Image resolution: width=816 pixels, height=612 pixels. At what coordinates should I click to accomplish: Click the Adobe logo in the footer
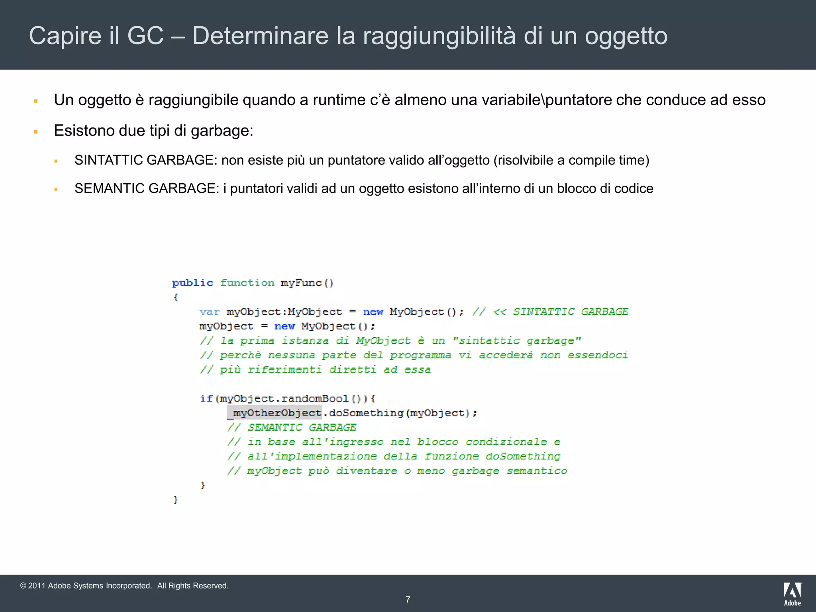[792, 594]
